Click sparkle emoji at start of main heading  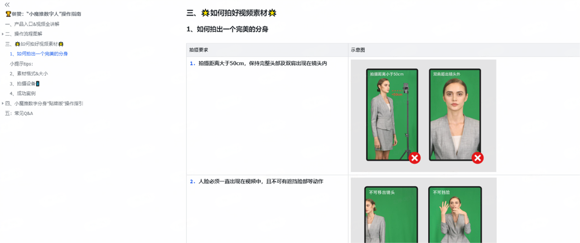pos(205,13)
